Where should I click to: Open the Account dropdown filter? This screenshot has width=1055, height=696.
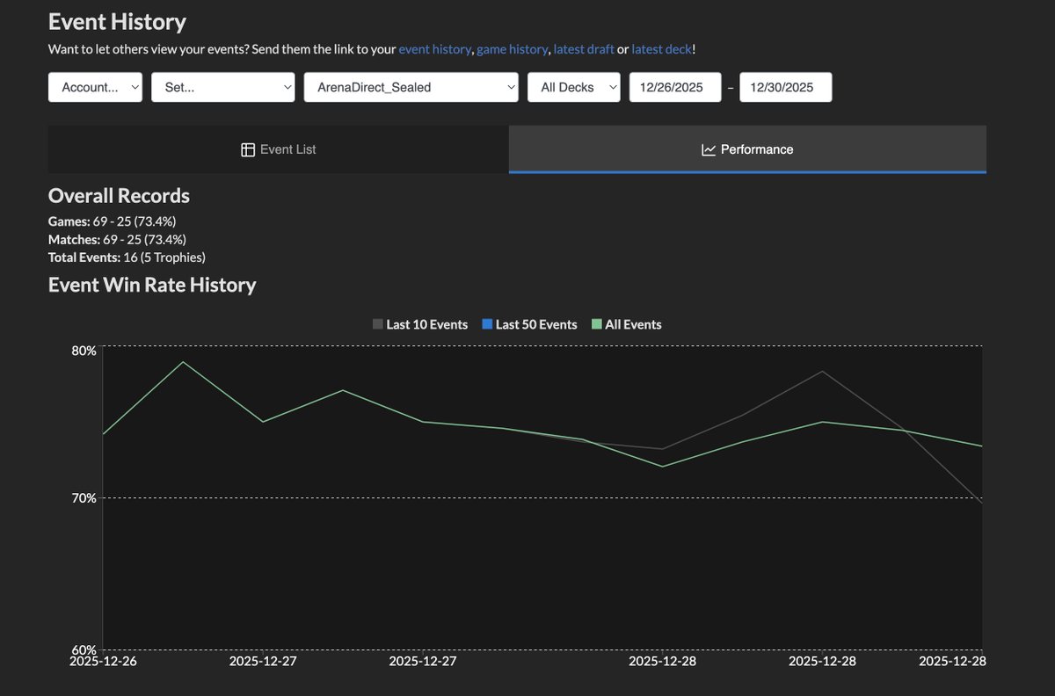[95, 87]
